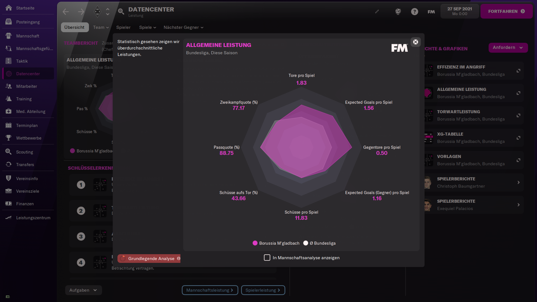Open the FM menu icon
The height and width of the screenshot is (302, 537).
click(x=431, y=11)
